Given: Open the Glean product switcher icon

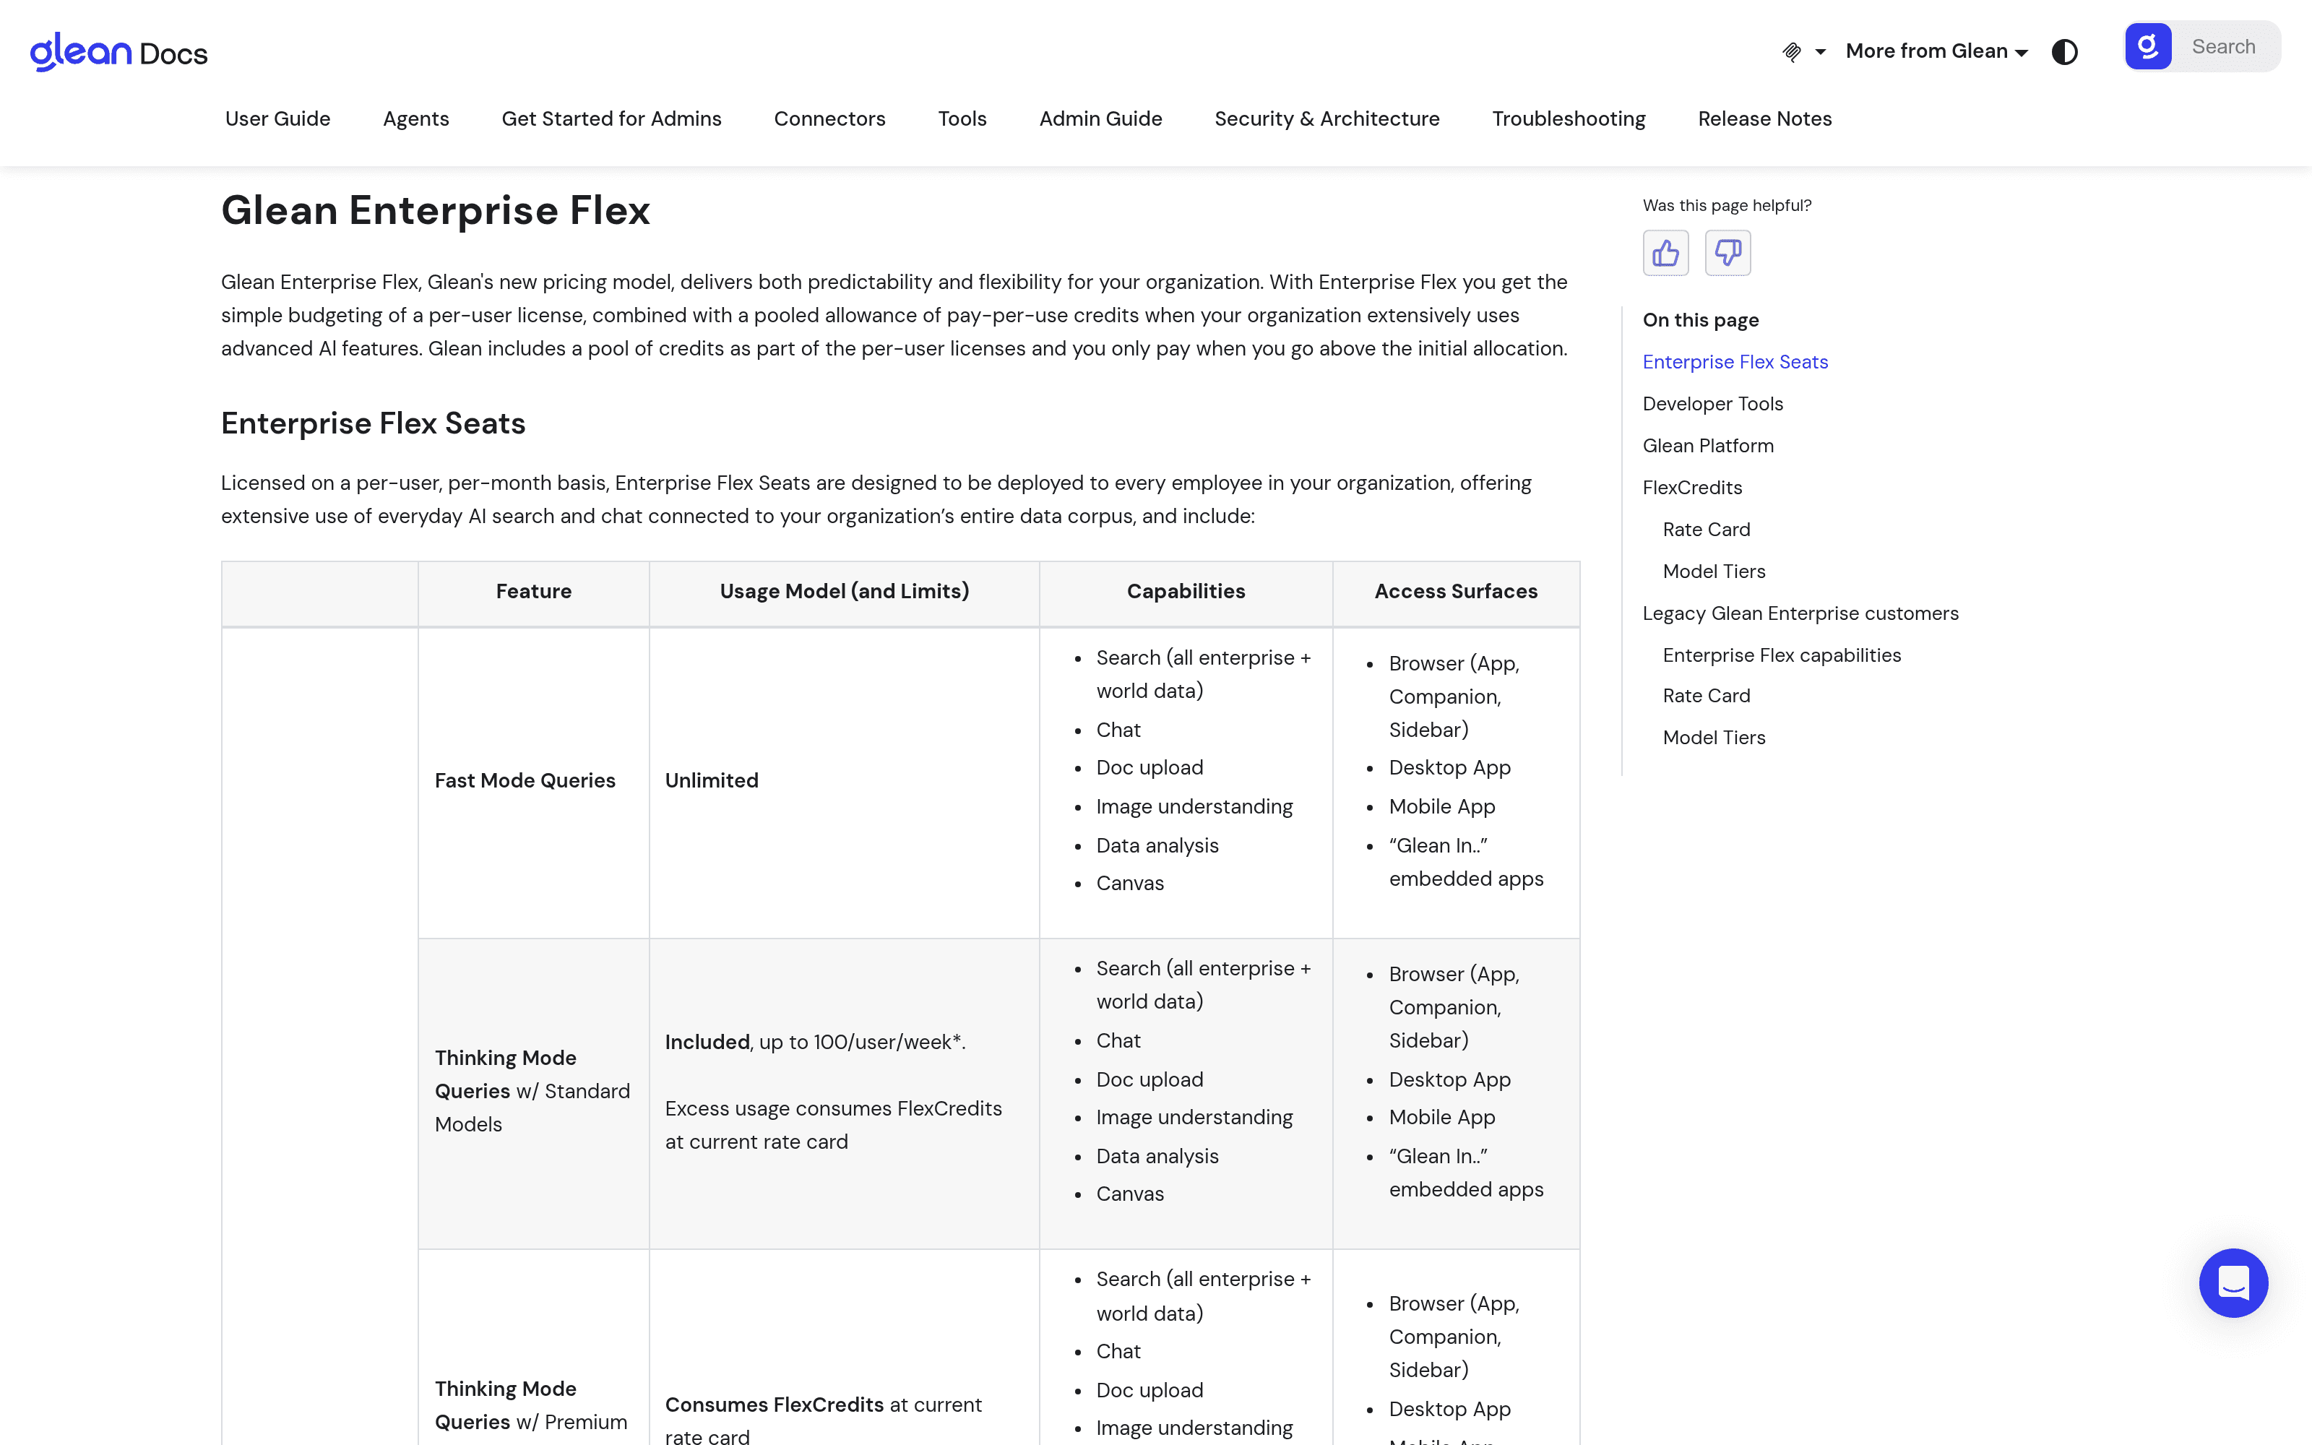Looking at the screenshot, I should pyautogui.click(x=1793, y=51).
